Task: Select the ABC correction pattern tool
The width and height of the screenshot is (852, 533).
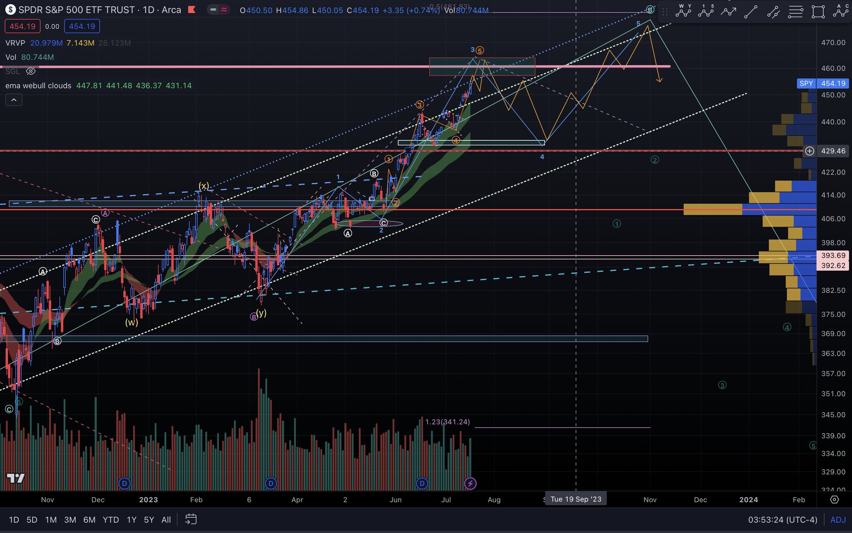Action: [840, 11]
